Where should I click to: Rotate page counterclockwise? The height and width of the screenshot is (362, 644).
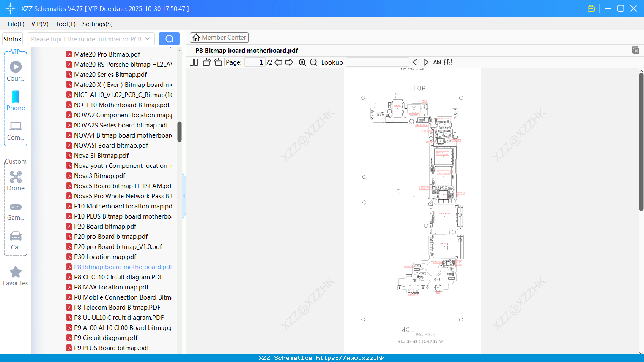(206, 62)
